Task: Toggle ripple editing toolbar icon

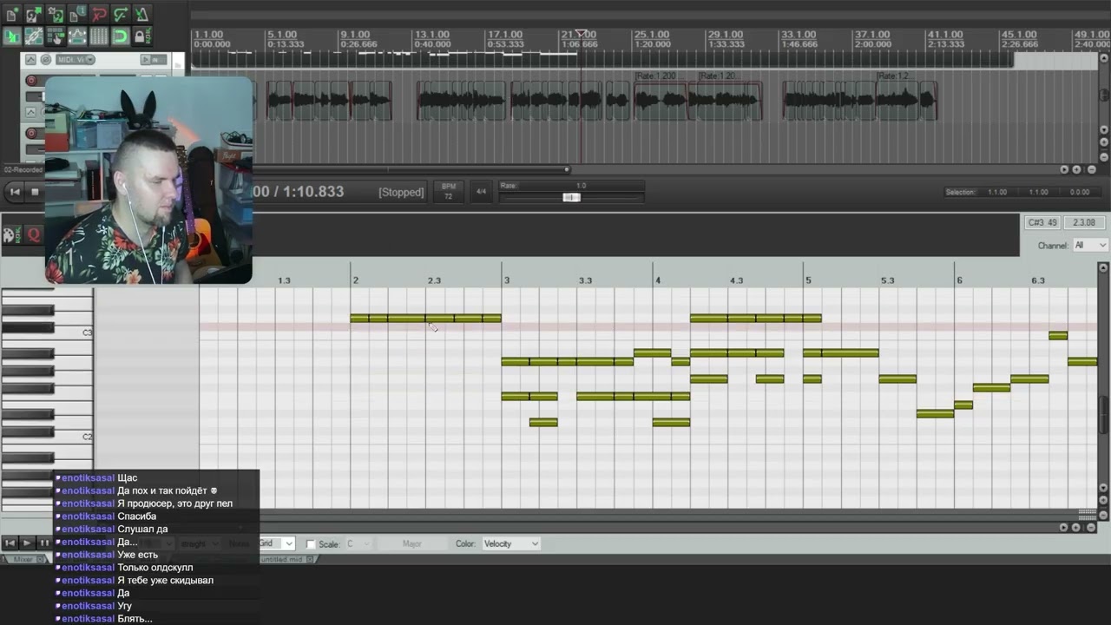Action: point(56,36)
